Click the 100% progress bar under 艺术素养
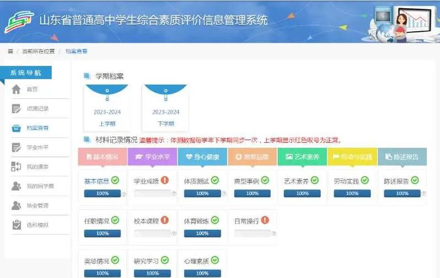 (x=302, y=193)
